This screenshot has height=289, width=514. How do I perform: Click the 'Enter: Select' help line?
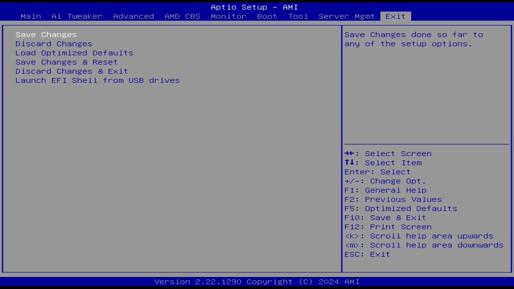(377, 172)
